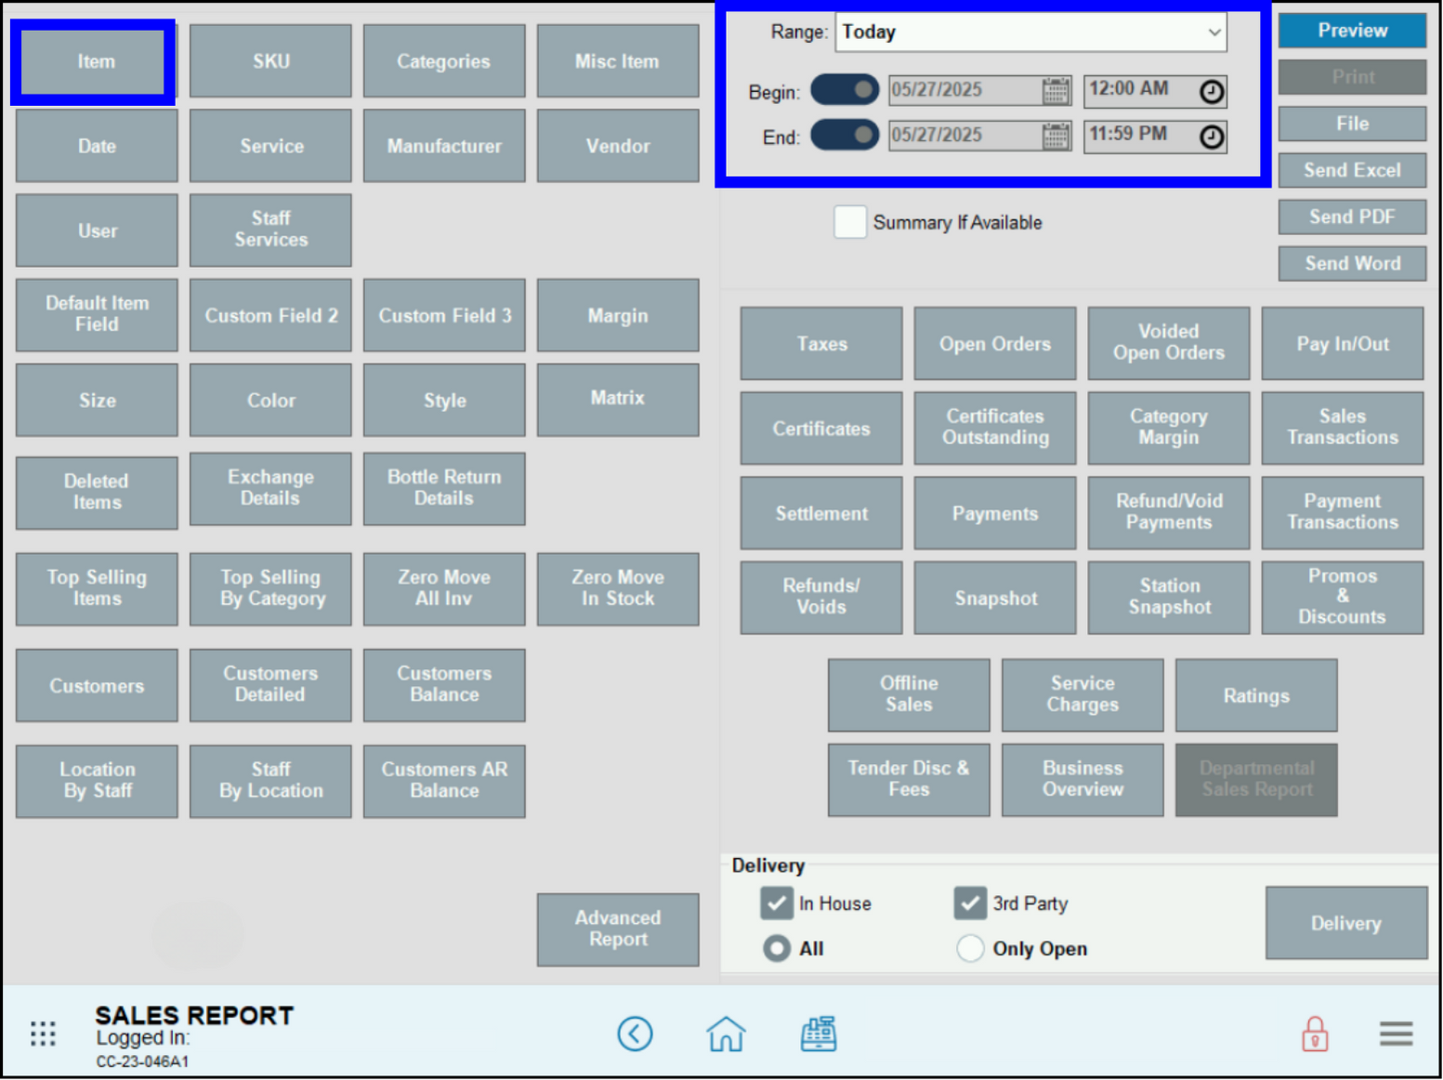This screenshot has width=1443, height=1080.
Task: Open the Begin time clock picker
Action: coord(1212,91)
